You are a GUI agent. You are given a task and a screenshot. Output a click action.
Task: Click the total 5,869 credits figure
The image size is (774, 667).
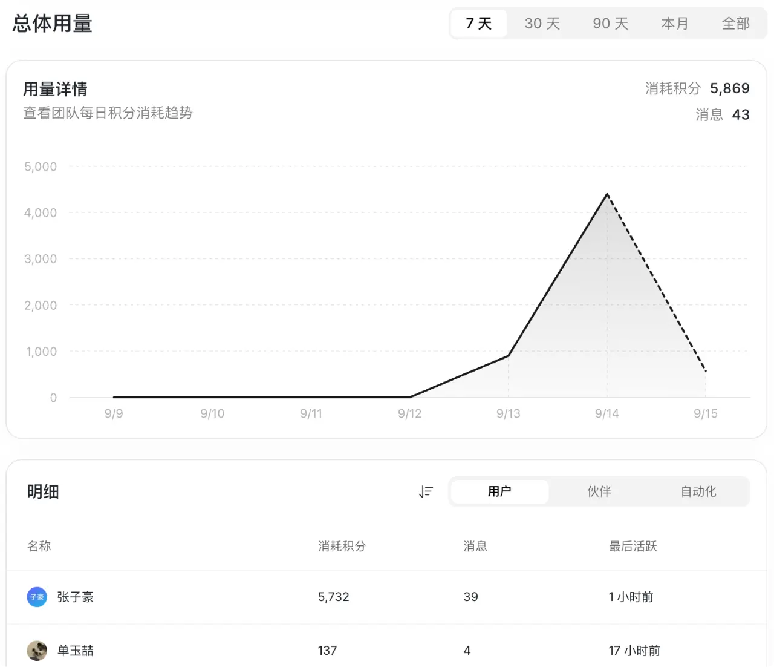[730, 88]
